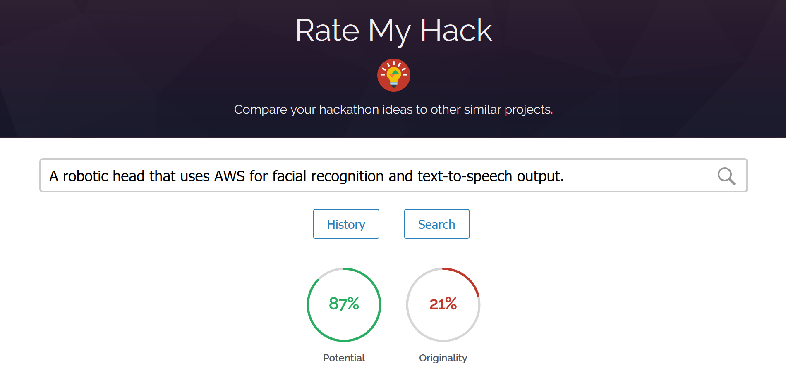Click the lightbulb logo icon
The image size is (786, 373).
tap(393, 75)
